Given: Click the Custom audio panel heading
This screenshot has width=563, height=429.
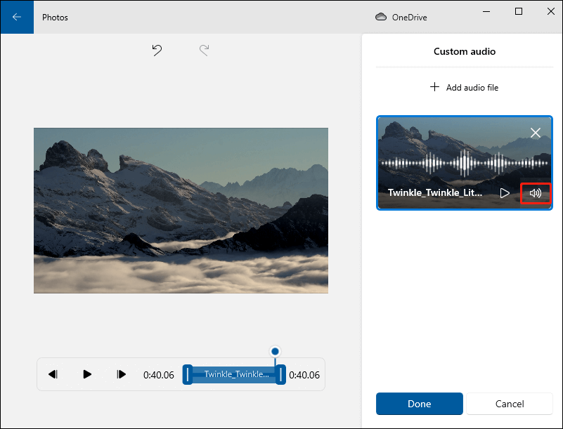Looking at the screenshot, I should point(464,51).
